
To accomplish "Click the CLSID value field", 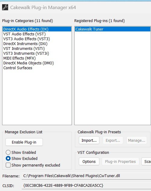I will [86, 185].
